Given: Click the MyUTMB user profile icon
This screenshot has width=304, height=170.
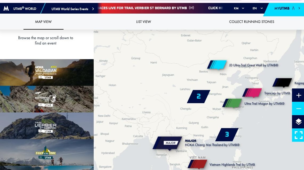Looking at the screenshot, I should 293,8.
